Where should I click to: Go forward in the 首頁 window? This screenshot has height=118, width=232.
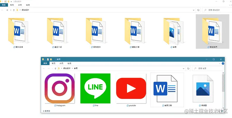(x=49, y=69)
